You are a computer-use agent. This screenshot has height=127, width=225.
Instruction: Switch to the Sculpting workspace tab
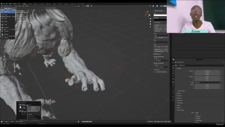click(36, 4)
